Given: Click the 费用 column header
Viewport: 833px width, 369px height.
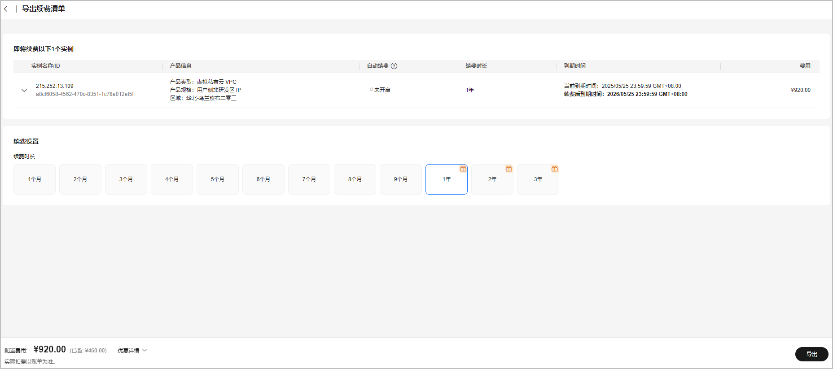Looking at the screenshot, I should coord(805,66).
